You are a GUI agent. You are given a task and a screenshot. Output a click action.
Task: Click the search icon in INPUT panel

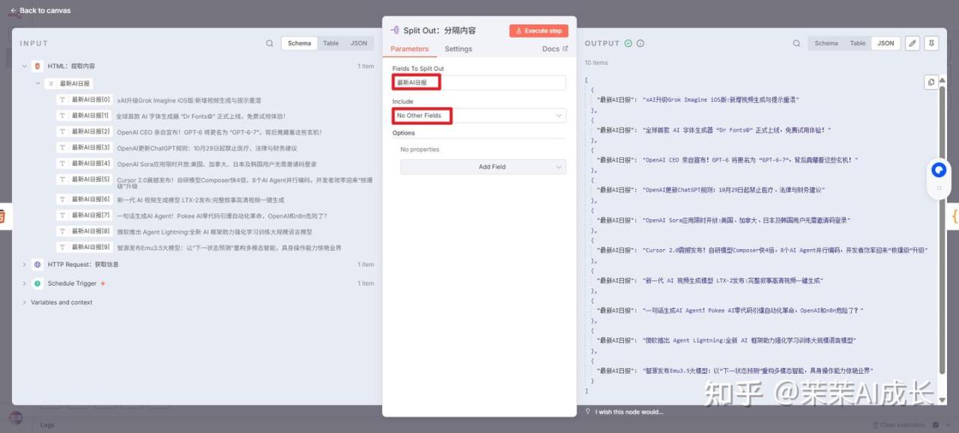[270, 43]
